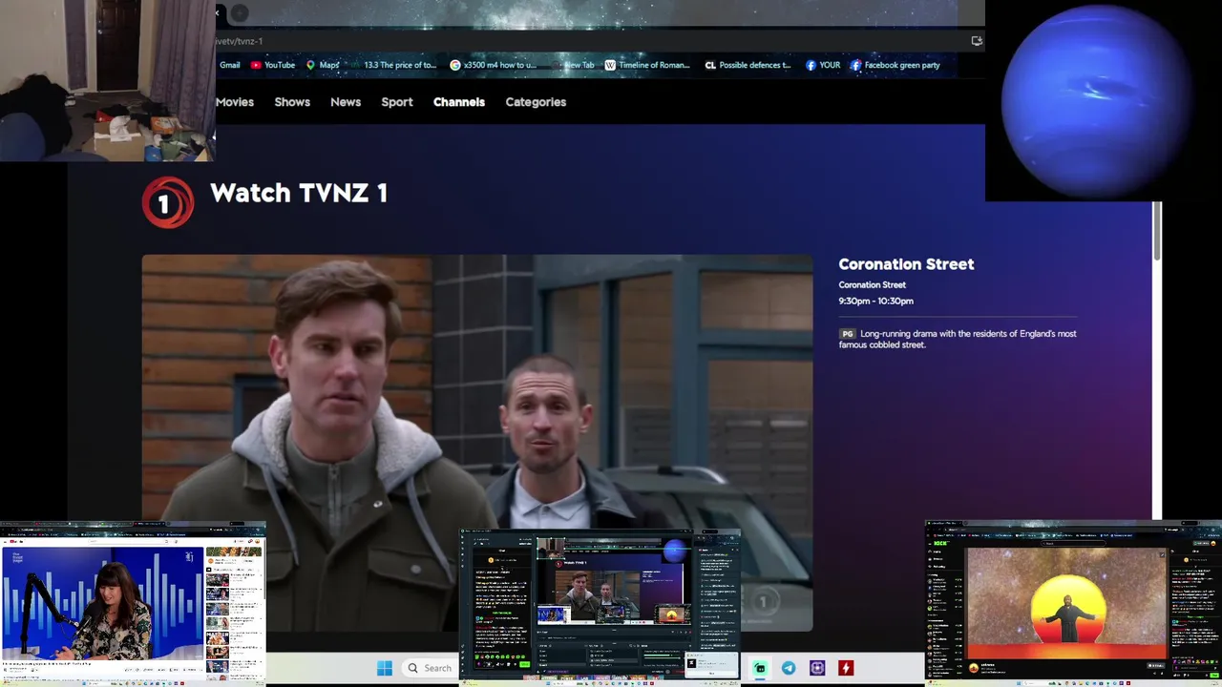
Task: Open the red lightning bolt taskbar icon
Action: 846,668
